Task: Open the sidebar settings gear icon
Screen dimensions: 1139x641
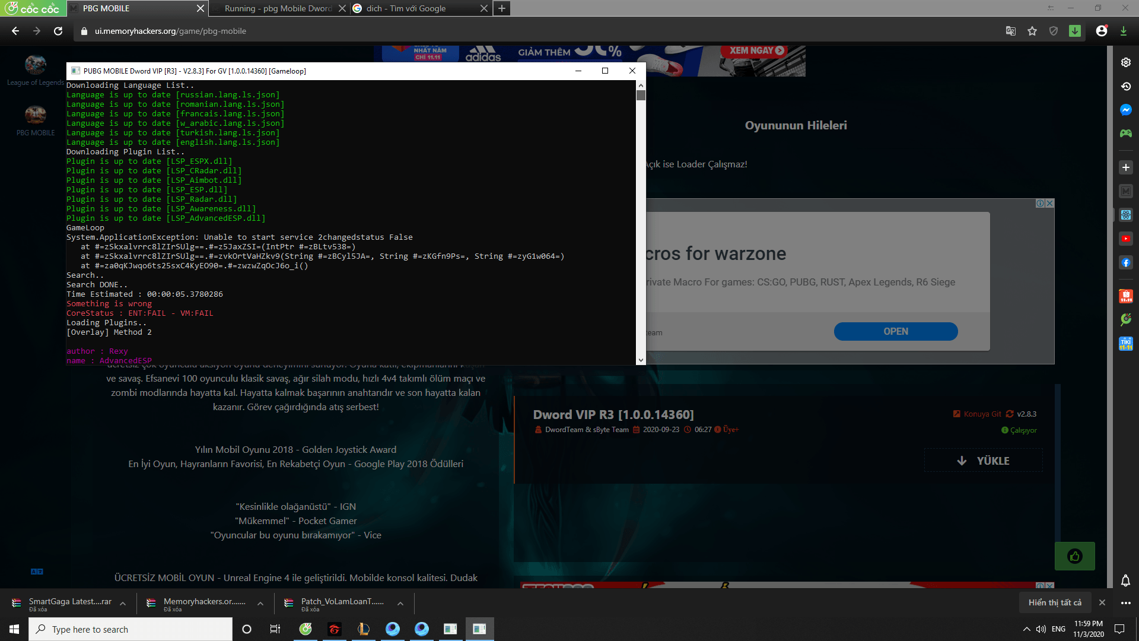Action: 1125,62
